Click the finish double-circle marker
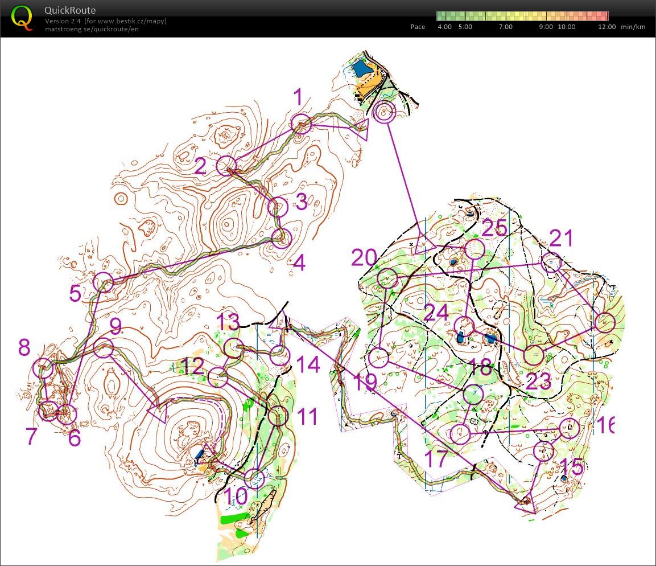The image size is (656, 566). pyautogui.click(x=384, y=112)
